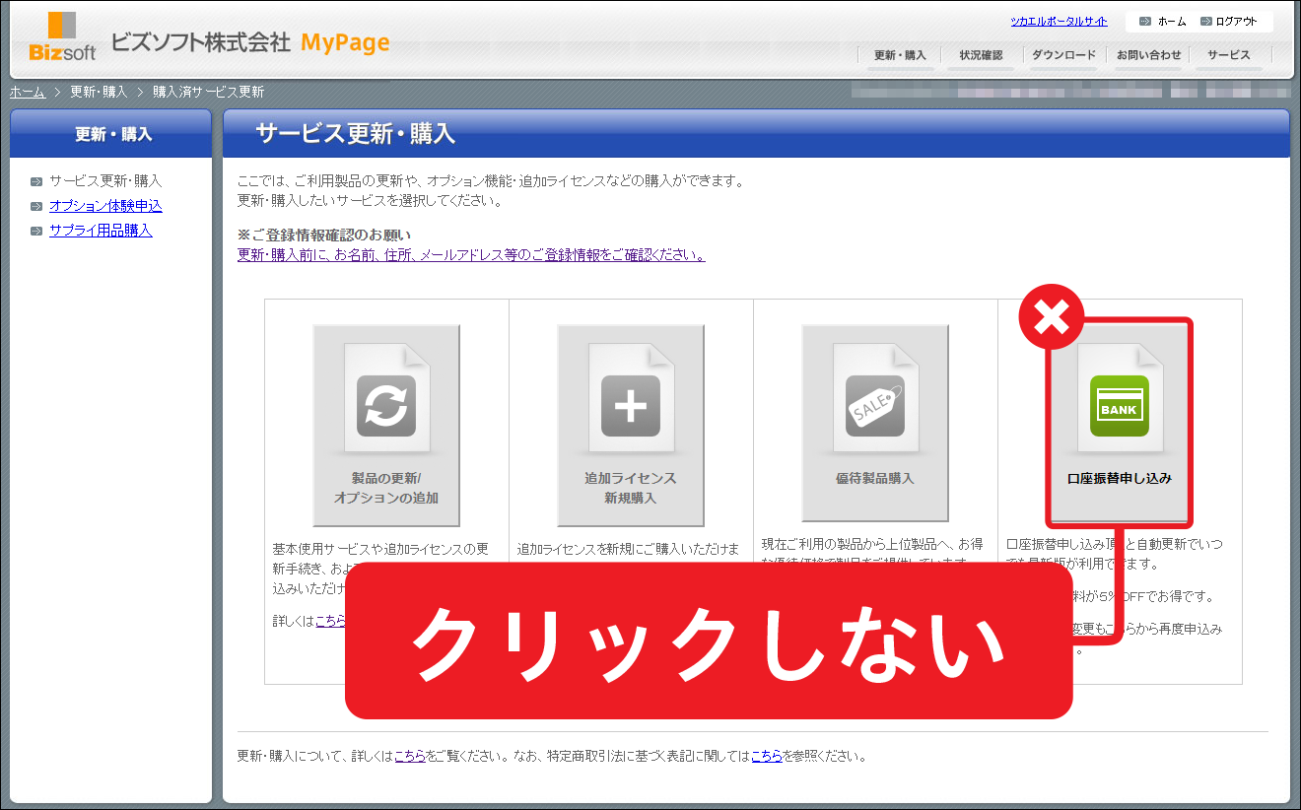Click the Bizsoft logo
The image size is (1301, 810).
tap(62, 36)
